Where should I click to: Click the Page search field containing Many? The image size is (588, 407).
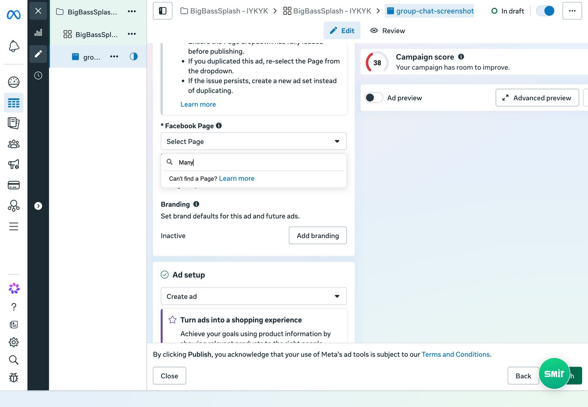coord(254,162)
